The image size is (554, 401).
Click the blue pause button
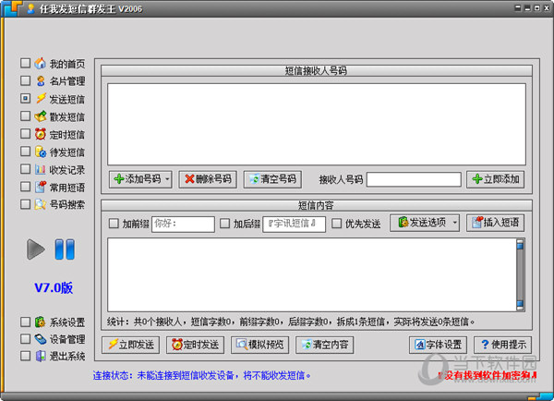click(65, 249)
